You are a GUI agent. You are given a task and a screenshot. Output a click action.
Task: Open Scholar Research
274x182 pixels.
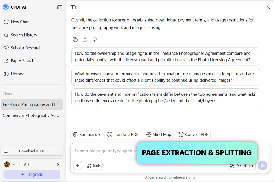(22, 48)
